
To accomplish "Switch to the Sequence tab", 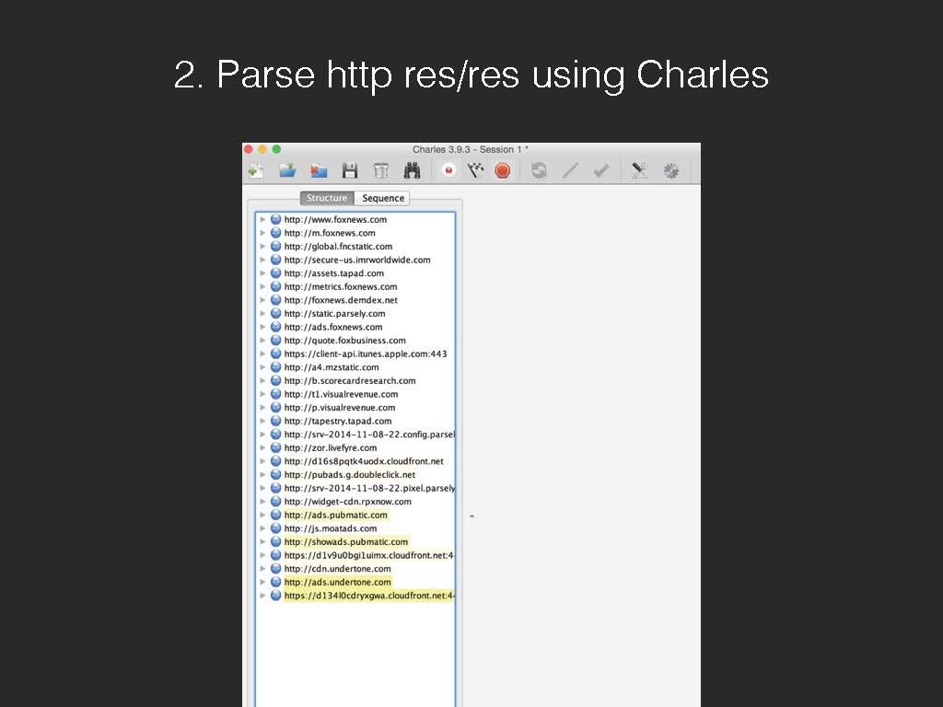I will pyautogui.click(x=382, y=198).
